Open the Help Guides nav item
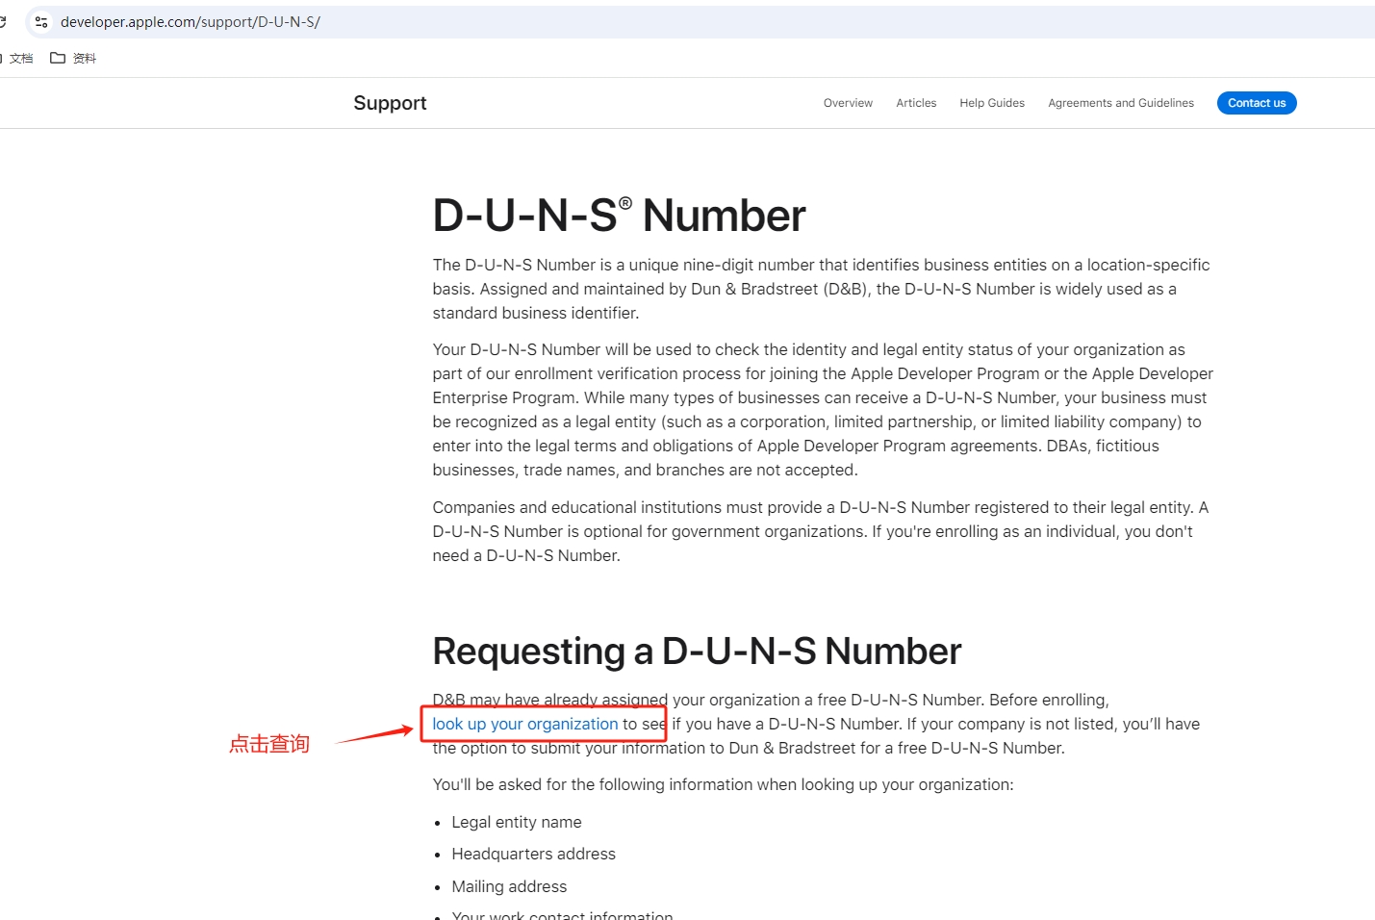Viewport: 1375px width, 920px height. click(x=992, y=103)
